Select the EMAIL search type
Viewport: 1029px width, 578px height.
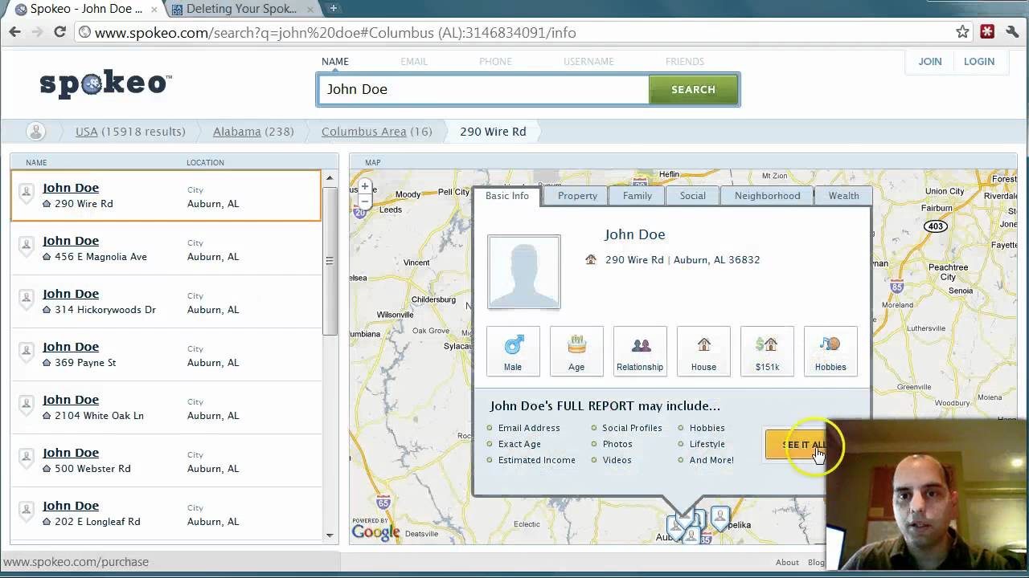[x=414, y=62]
